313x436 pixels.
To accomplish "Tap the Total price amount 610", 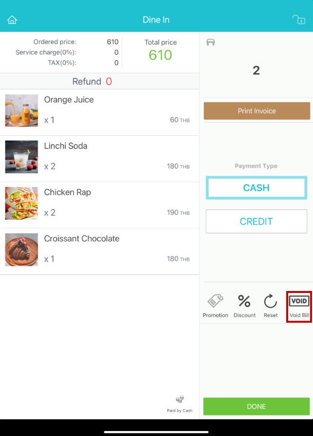I will tap(160, 55).
